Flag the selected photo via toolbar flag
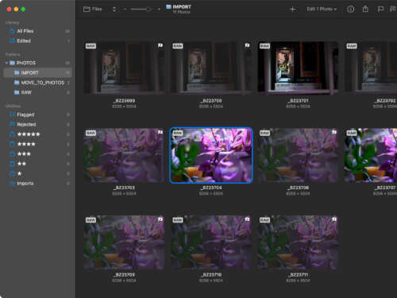 pyautogui.click(x=380, y=10)
